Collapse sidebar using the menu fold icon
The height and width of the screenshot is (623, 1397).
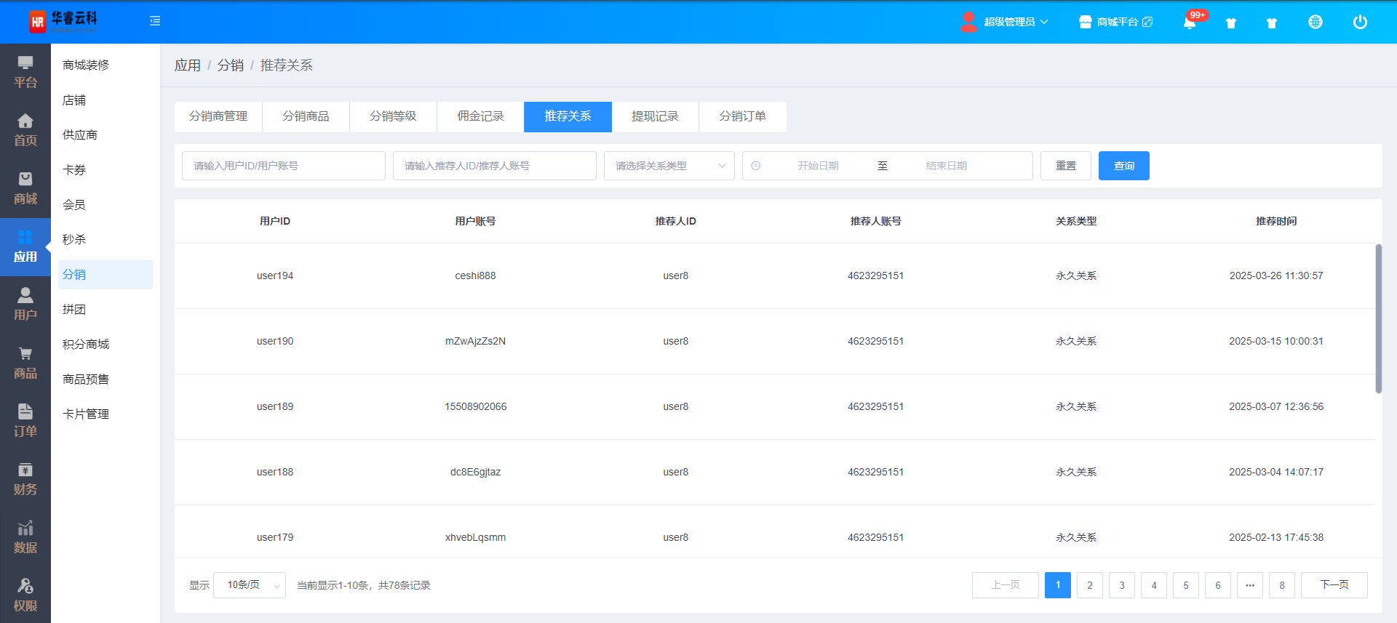155,21
